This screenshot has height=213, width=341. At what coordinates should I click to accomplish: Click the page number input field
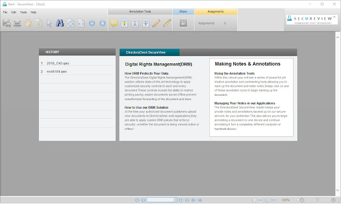pos(160,200)
